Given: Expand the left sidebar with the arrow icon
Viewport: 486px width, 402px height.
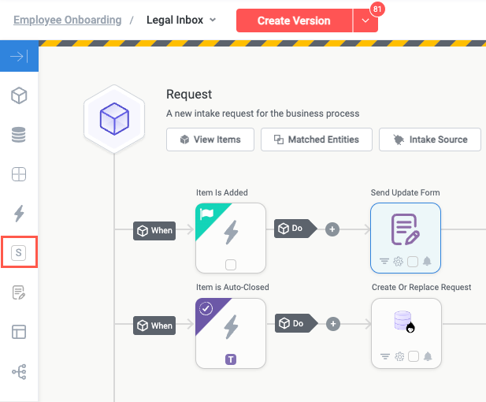Looking at the screenshot, I should (x=19, y=56).
